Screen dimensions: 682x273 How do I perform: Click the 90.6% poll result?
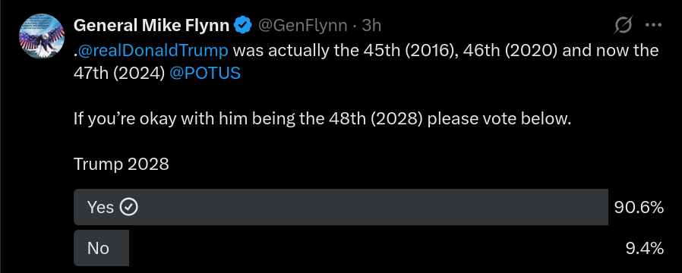click(639, 208)
